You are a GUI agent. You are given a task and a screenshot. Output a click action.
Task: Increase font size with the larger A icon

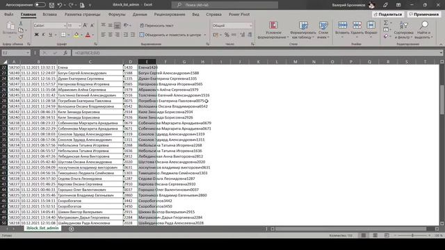pos(85,26)
